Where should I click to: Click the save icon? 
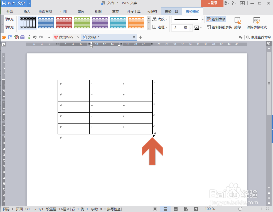pyautogui.click(x=10, y=37)
